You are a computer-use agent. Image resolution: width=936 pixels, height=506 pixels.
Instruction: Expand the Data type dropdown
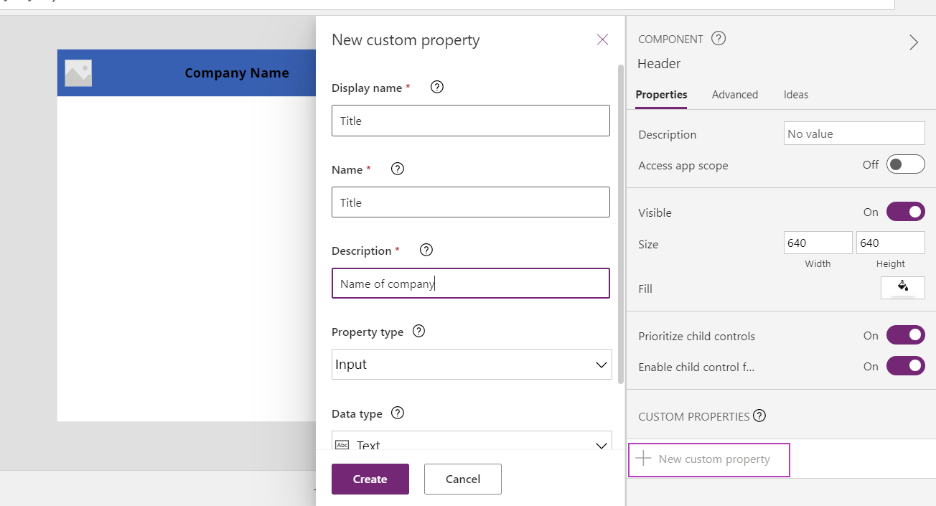point(602,445)
